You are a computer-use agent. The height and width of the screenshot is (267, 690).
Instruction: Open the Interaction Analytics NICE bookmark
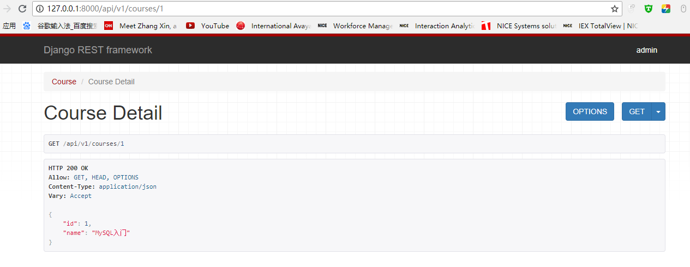(x=437, y=26)
